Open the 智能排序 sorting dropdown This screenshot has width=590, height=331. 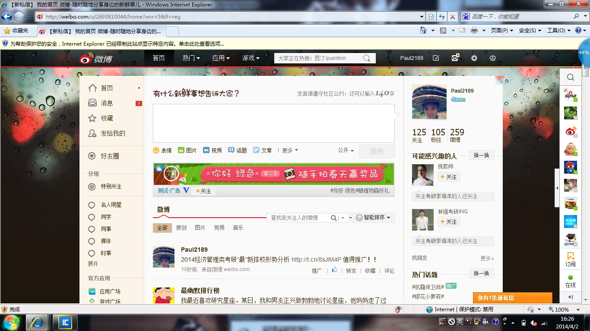tap(373, 218)
